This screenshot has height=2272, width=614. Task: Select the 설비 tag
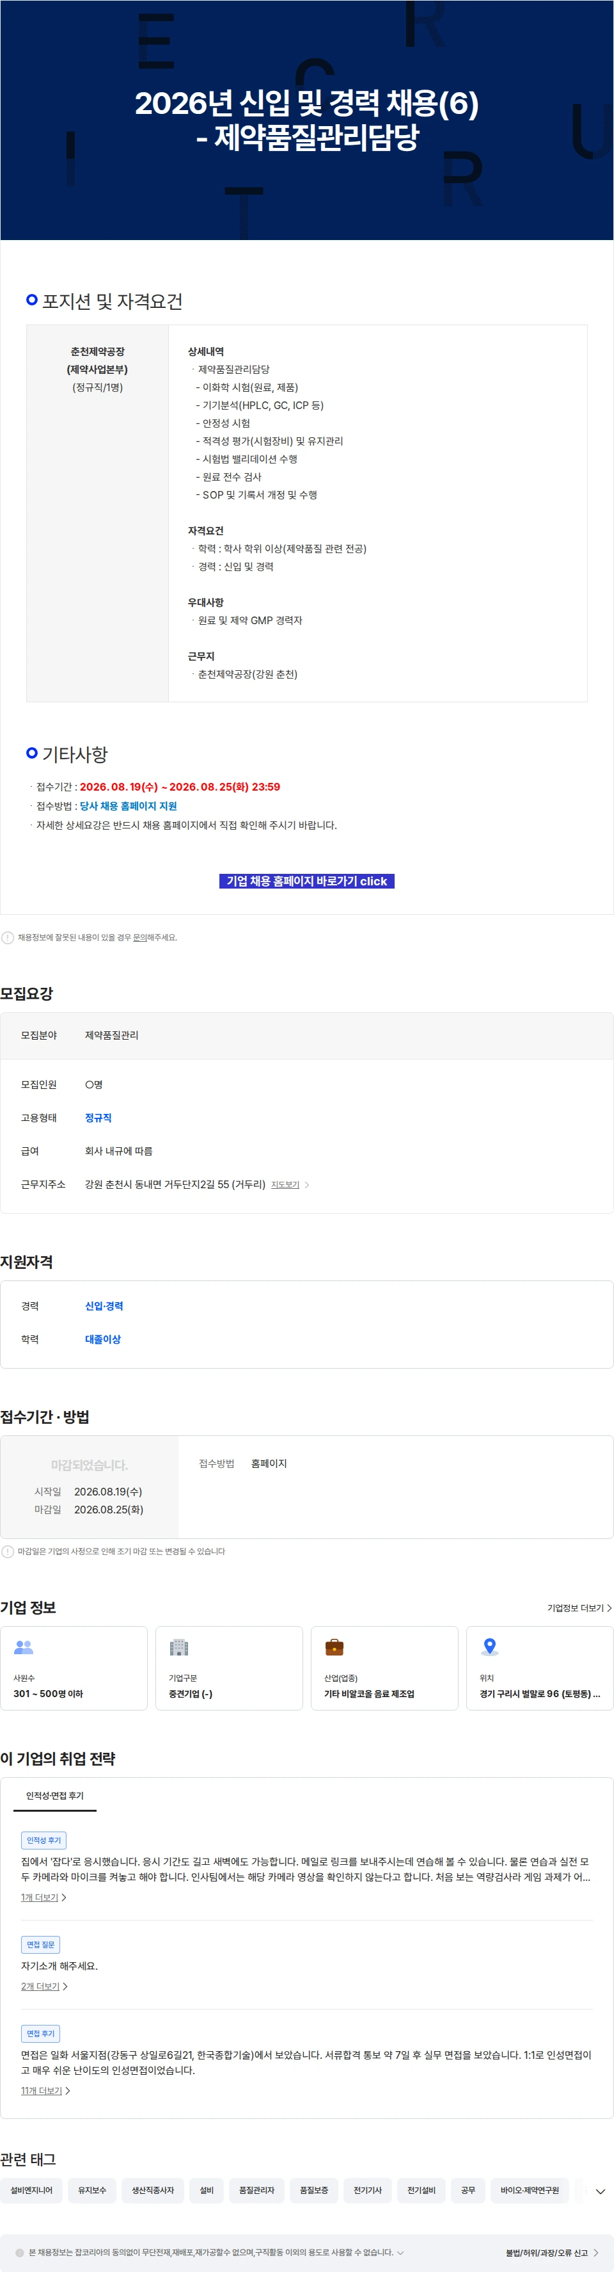coord(206,2190)
